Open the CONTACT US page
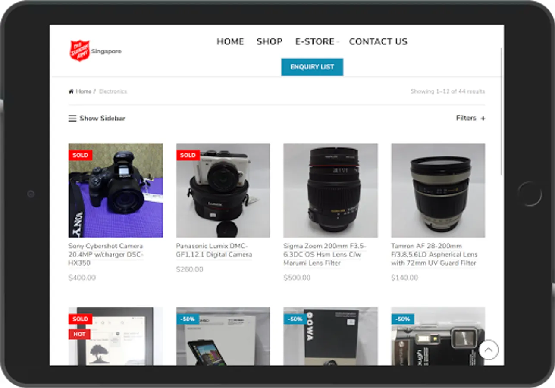 coord(378,41)
